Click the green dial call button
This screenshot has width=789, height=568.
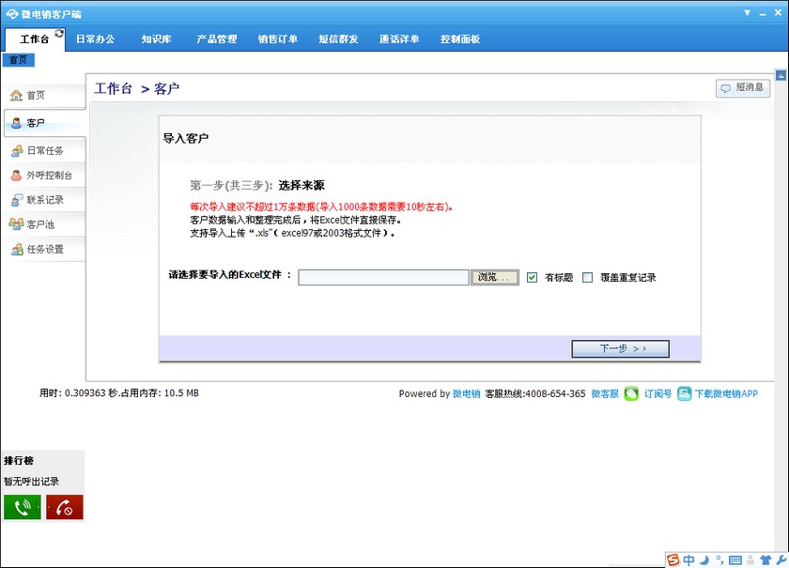23,507
